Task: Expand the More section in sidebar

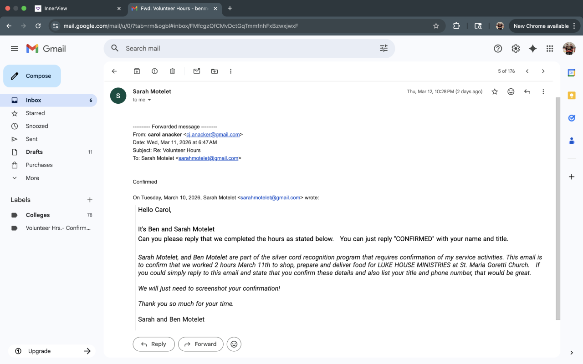Action: point(32,178)
